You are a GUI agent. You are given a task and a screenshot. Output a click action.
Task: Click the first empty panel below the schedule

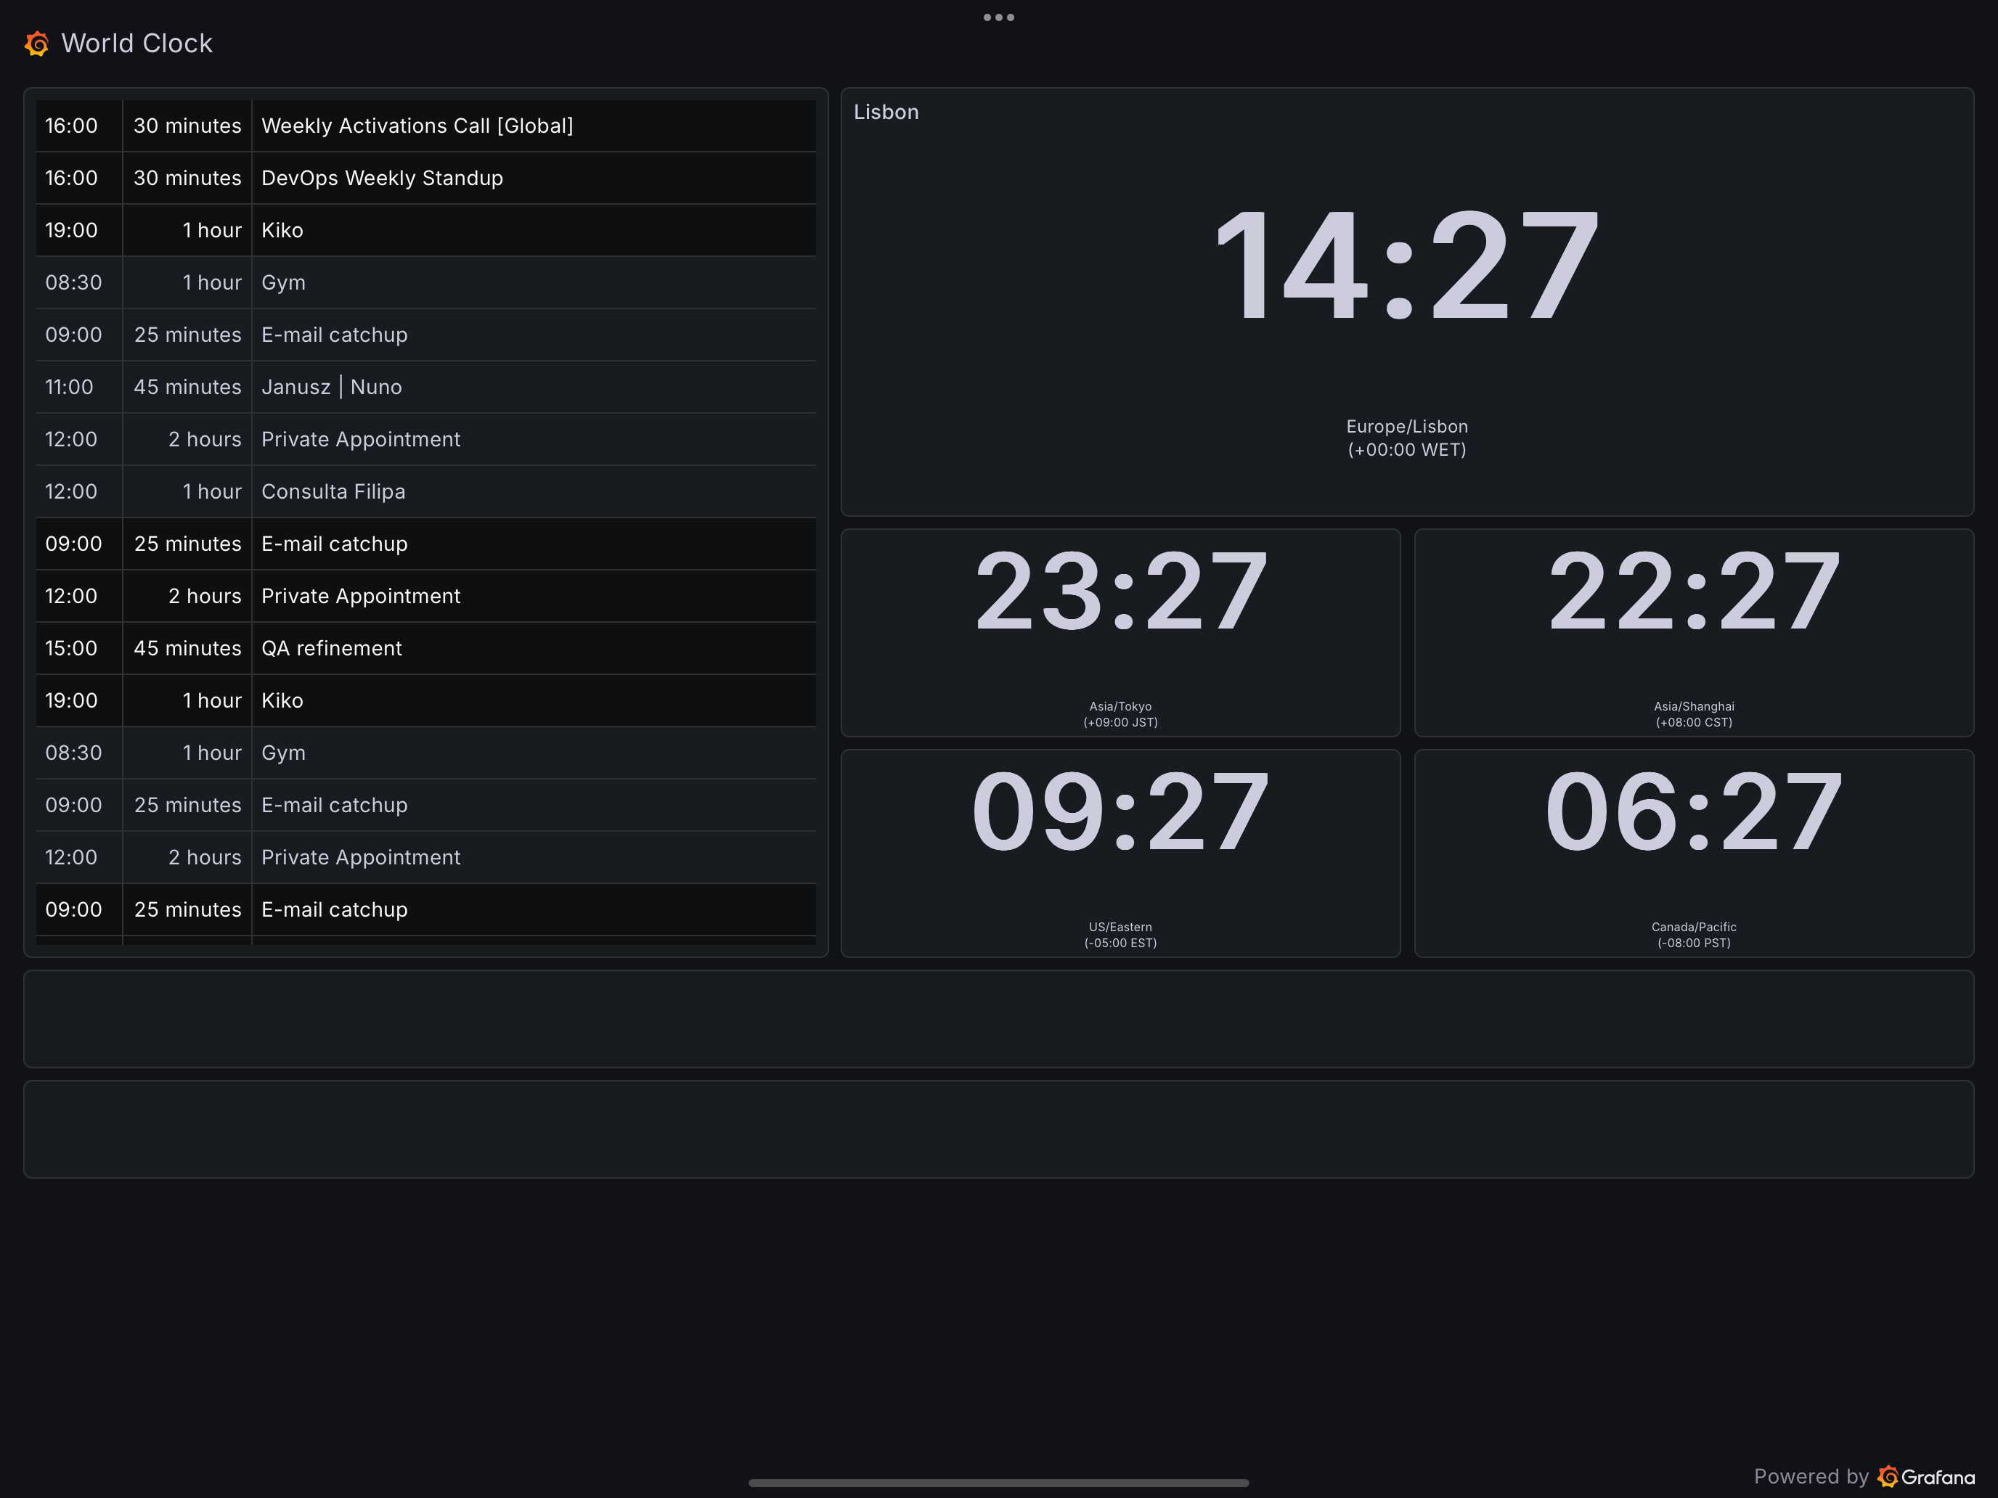click(998, 1018)
